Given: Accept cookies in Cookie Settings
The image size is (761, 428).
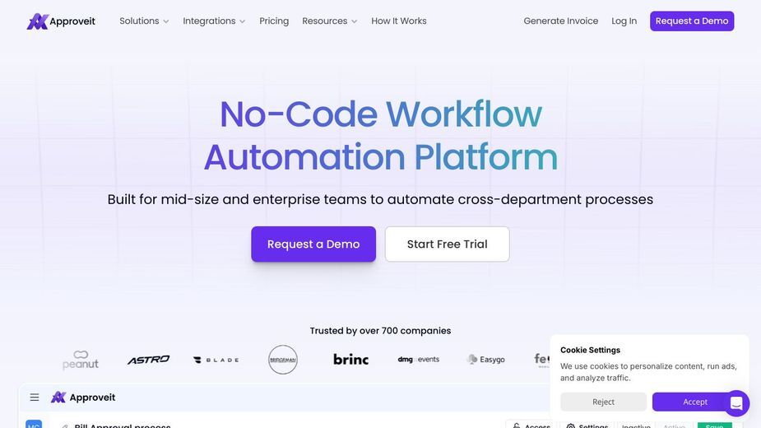Looking at the screenshot, I should (x=695, y=402).
